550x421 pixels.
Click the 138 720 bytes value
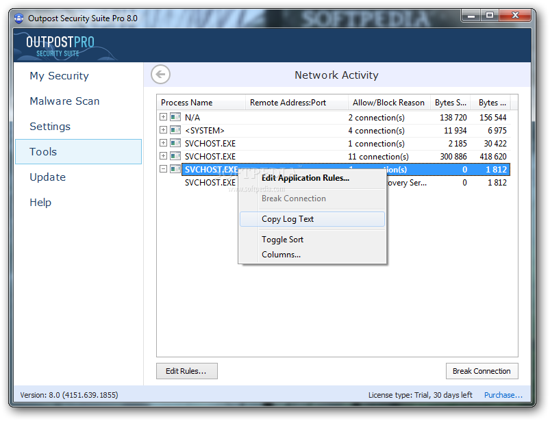[453, 118]
